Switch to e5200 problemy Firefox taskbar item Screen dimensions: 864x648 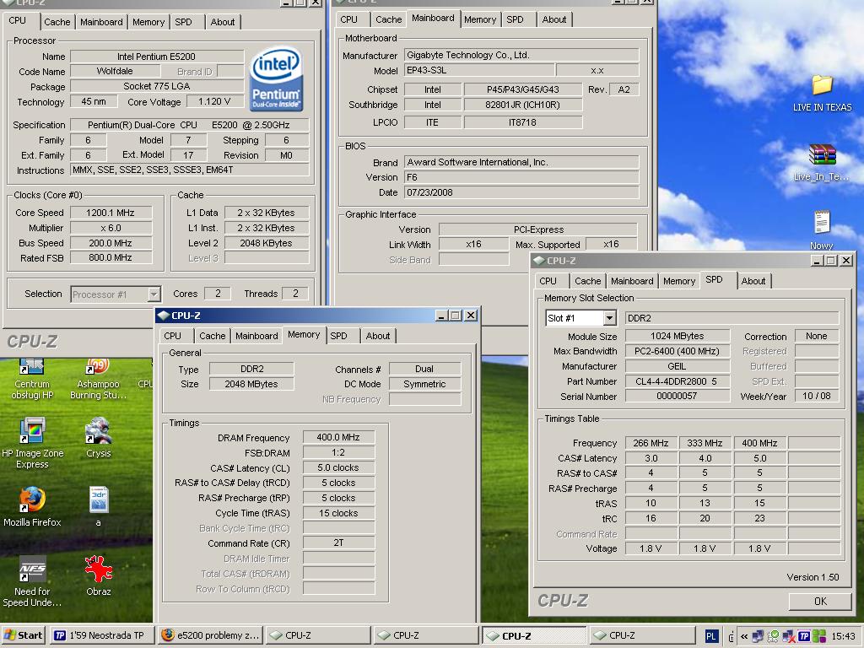(x=211, y=635)
